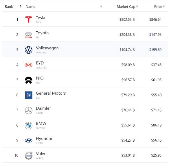This screenshot has width=171, height=164.
Task: Click the Toyota logo icon
Action: [x=29, y=35]
